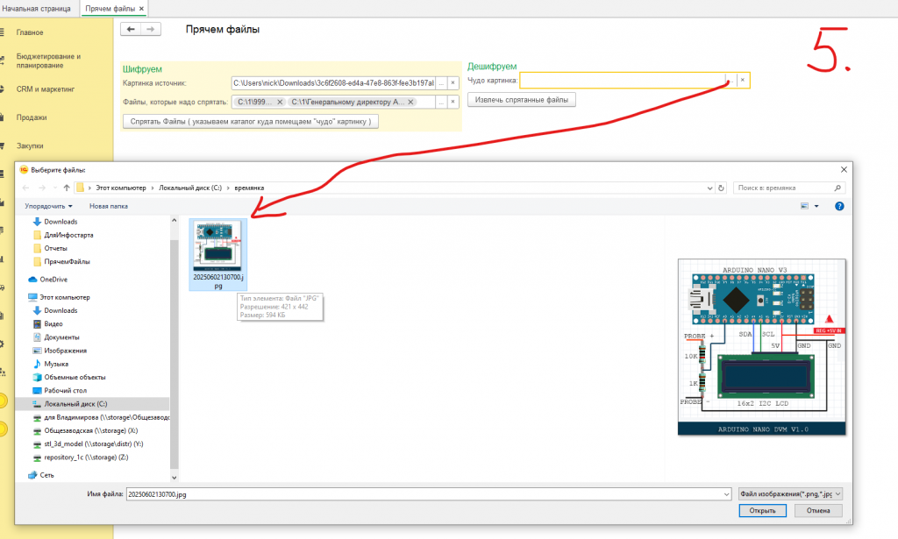Go up one folder level
Viewport: 898px width, 539px height.
[x=67, y=188]
